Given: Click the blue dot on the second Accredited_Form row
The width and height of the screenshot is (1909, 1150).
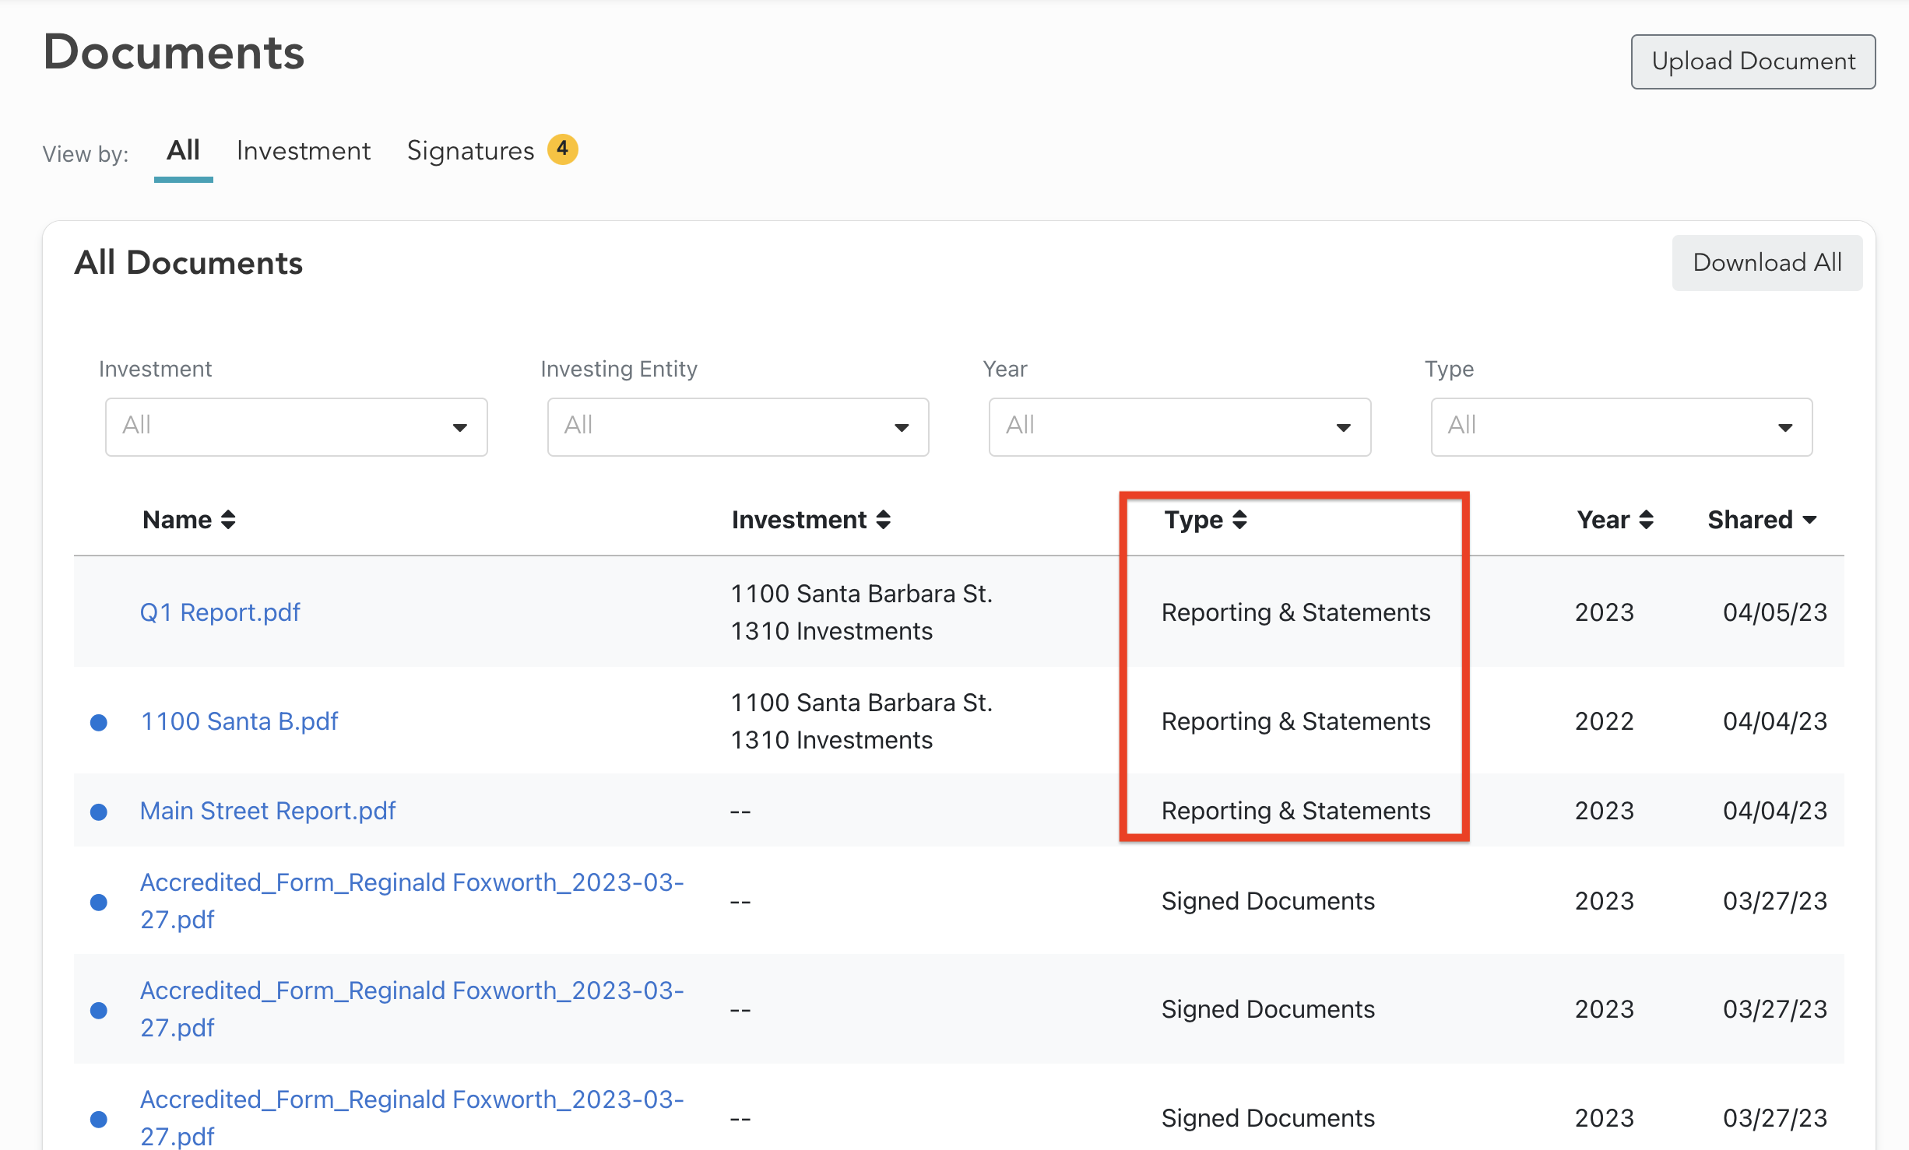Looking at the screenshot, I should click(99, 1010).
